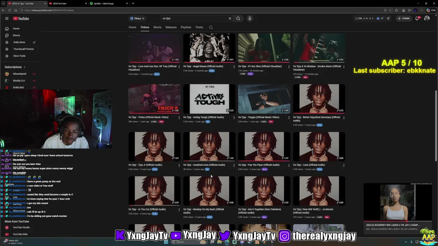Open YouTube Kids from sidebar
The width and height of the screenshot is (438, 246).
tap(20, 234)
